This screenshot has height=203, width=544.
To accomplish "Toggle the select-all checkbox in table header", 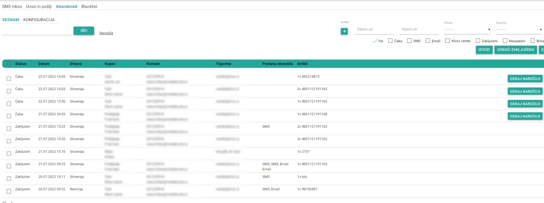I will point(9,64).
